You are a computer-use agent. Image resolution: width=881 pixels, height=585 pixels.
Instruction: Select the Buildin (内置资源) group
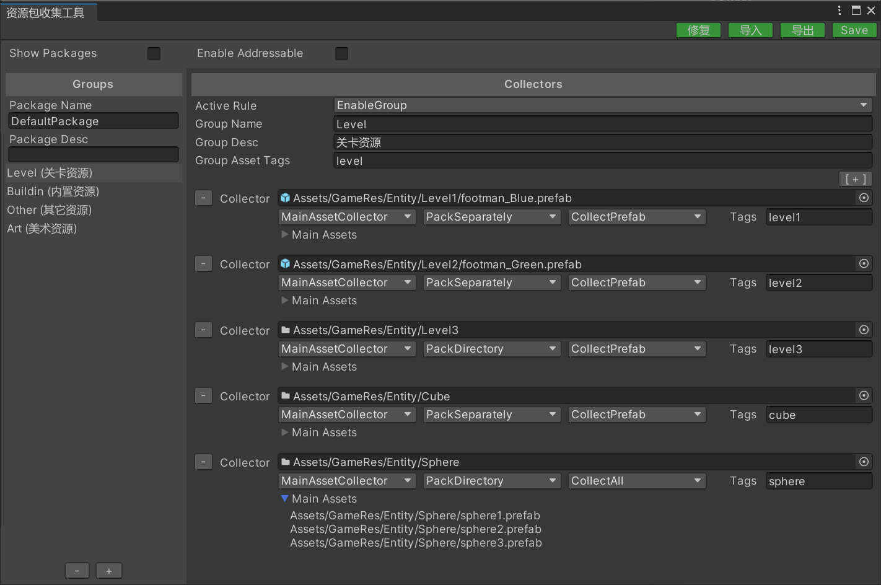click(93, 191)
